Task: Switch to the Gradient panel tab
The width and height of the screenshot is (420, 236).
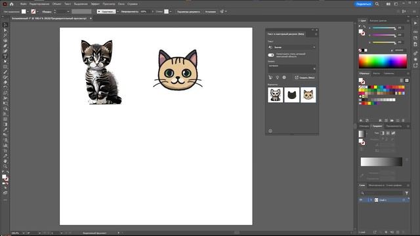Action: click(377, 126)
